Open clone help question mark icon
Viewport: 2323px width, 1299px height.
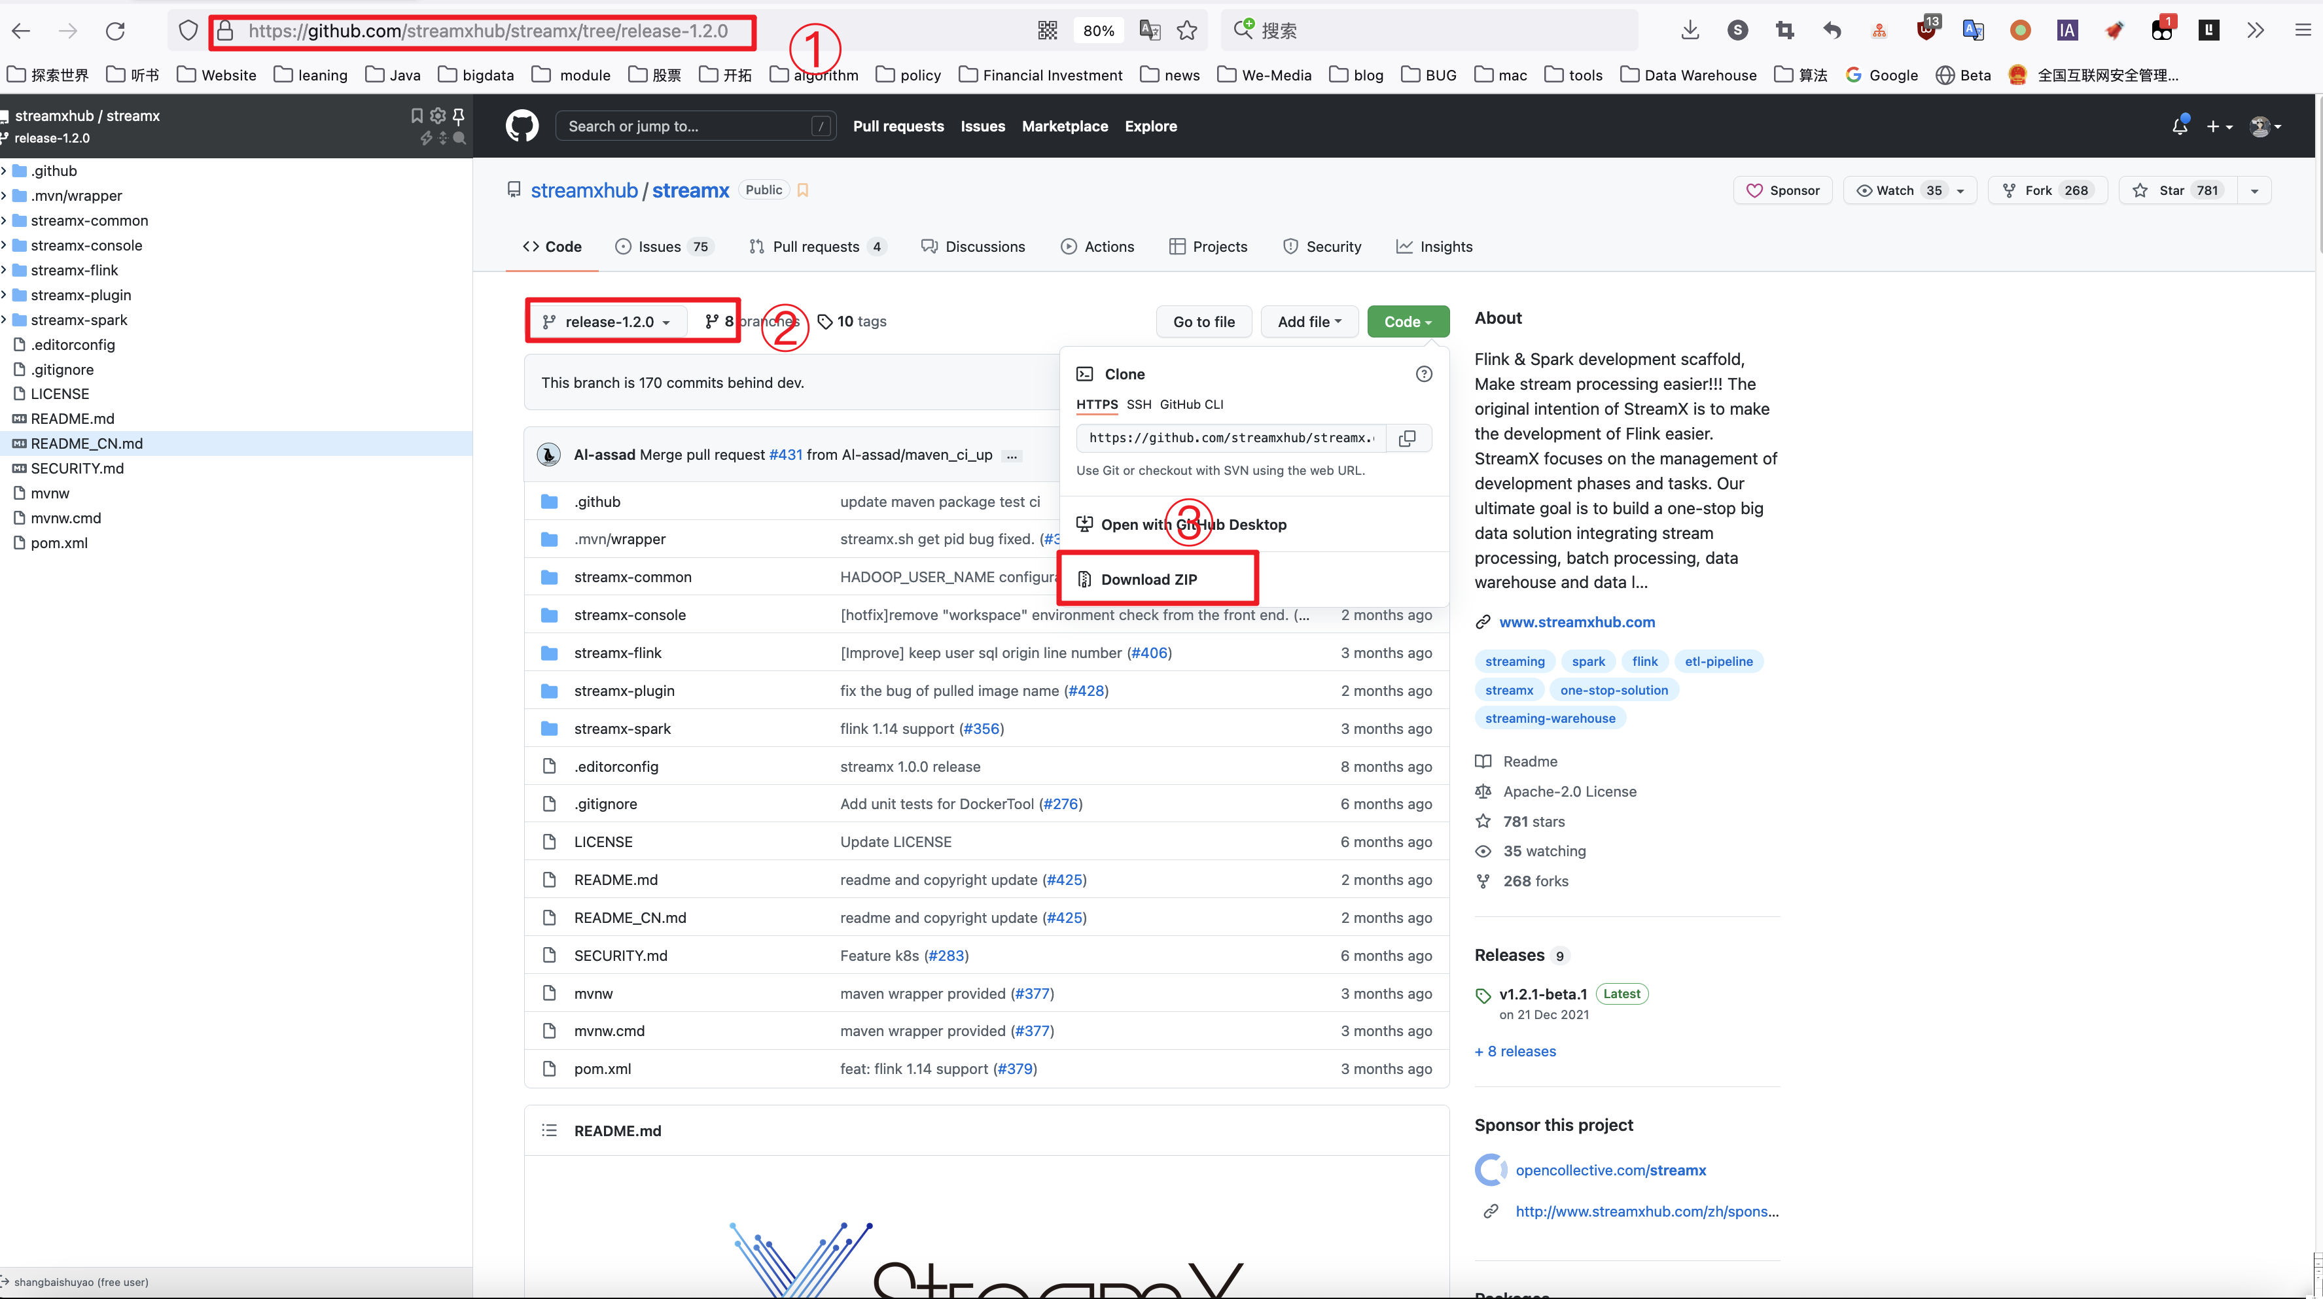pyautogui.click(x=1424, y=374)
